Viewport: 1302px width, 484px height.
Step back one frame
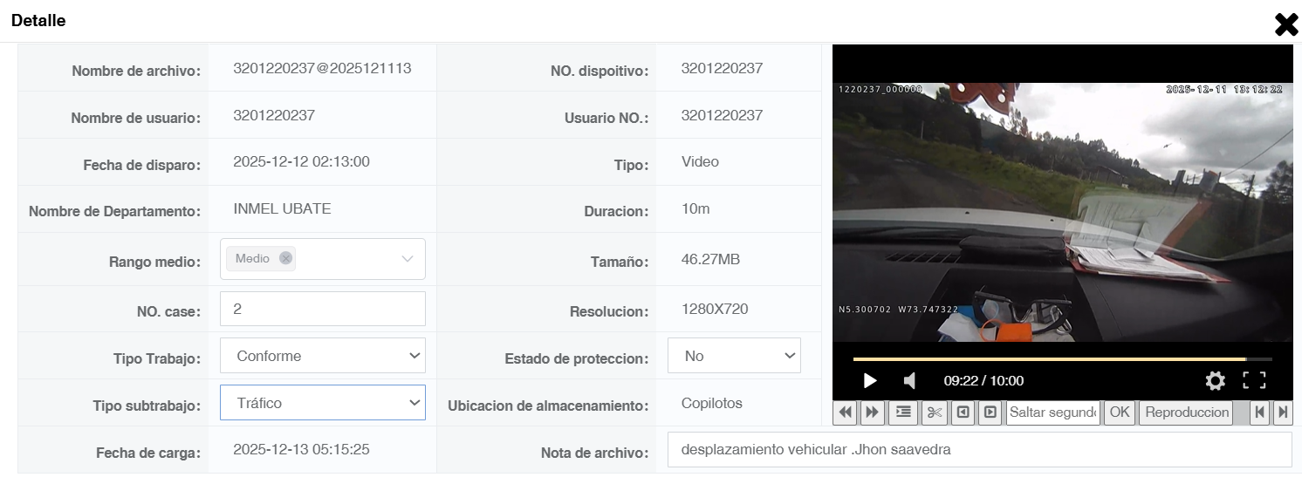tap(963, 412)
